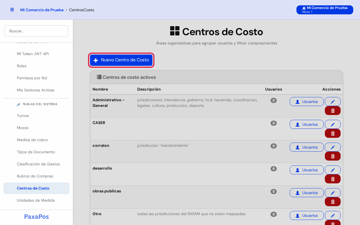Edit the Administrativo - General cost center
This screenshot has width=360, height=225.
(x=333, y=102)
